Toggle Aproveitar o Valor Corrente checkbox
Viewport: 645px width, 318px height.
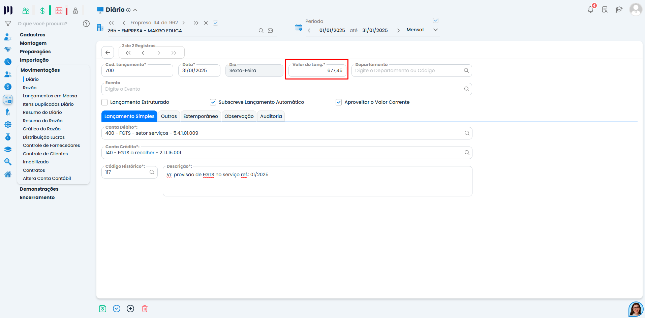339,102
